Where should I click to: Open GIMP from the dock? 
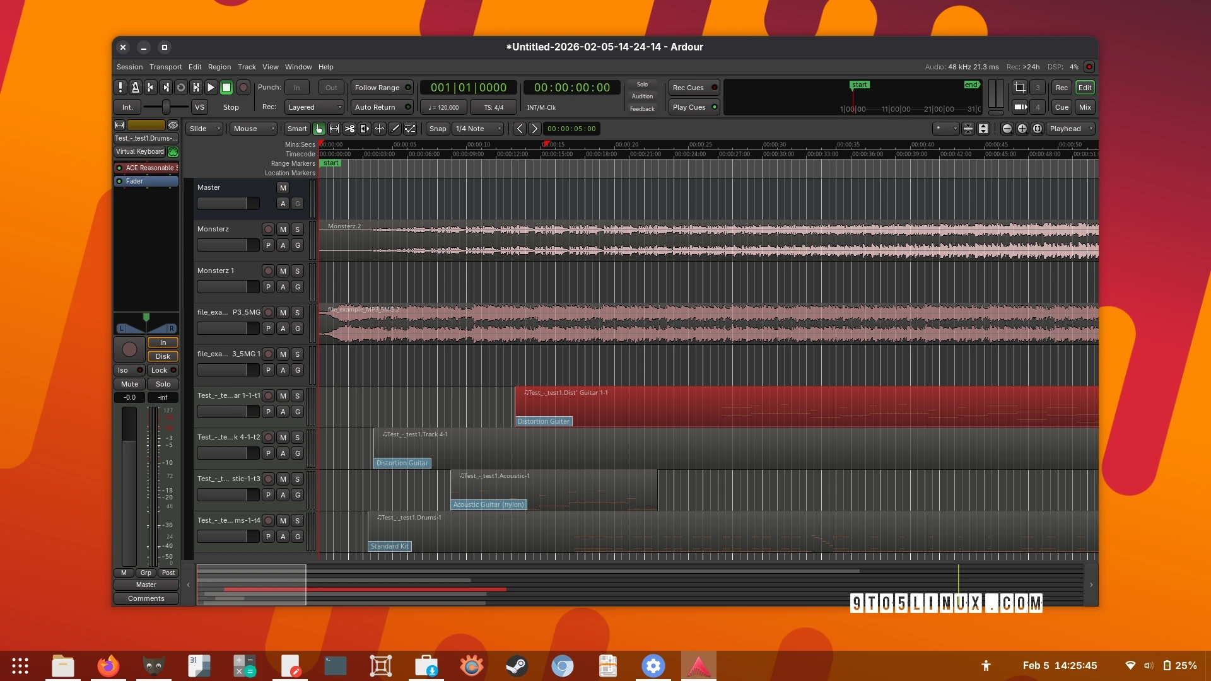click(x=153, y=665)
